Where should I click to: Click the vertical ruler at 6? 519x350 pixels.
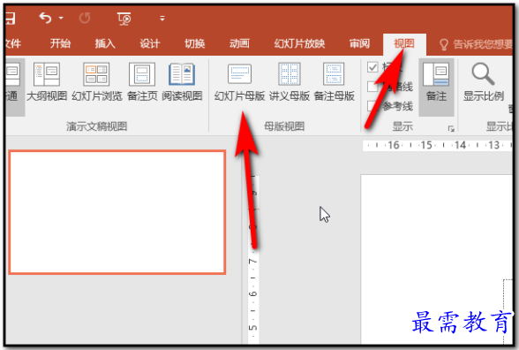coord(252,293)
